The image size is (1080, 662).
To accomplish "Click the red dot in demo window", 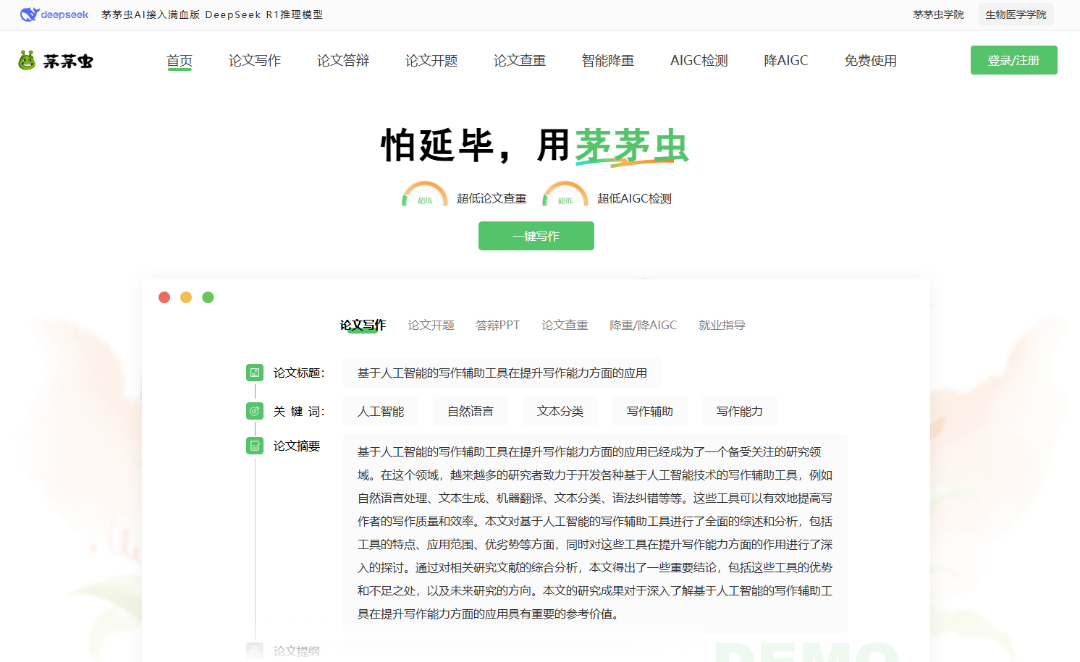I will [164, 297].
